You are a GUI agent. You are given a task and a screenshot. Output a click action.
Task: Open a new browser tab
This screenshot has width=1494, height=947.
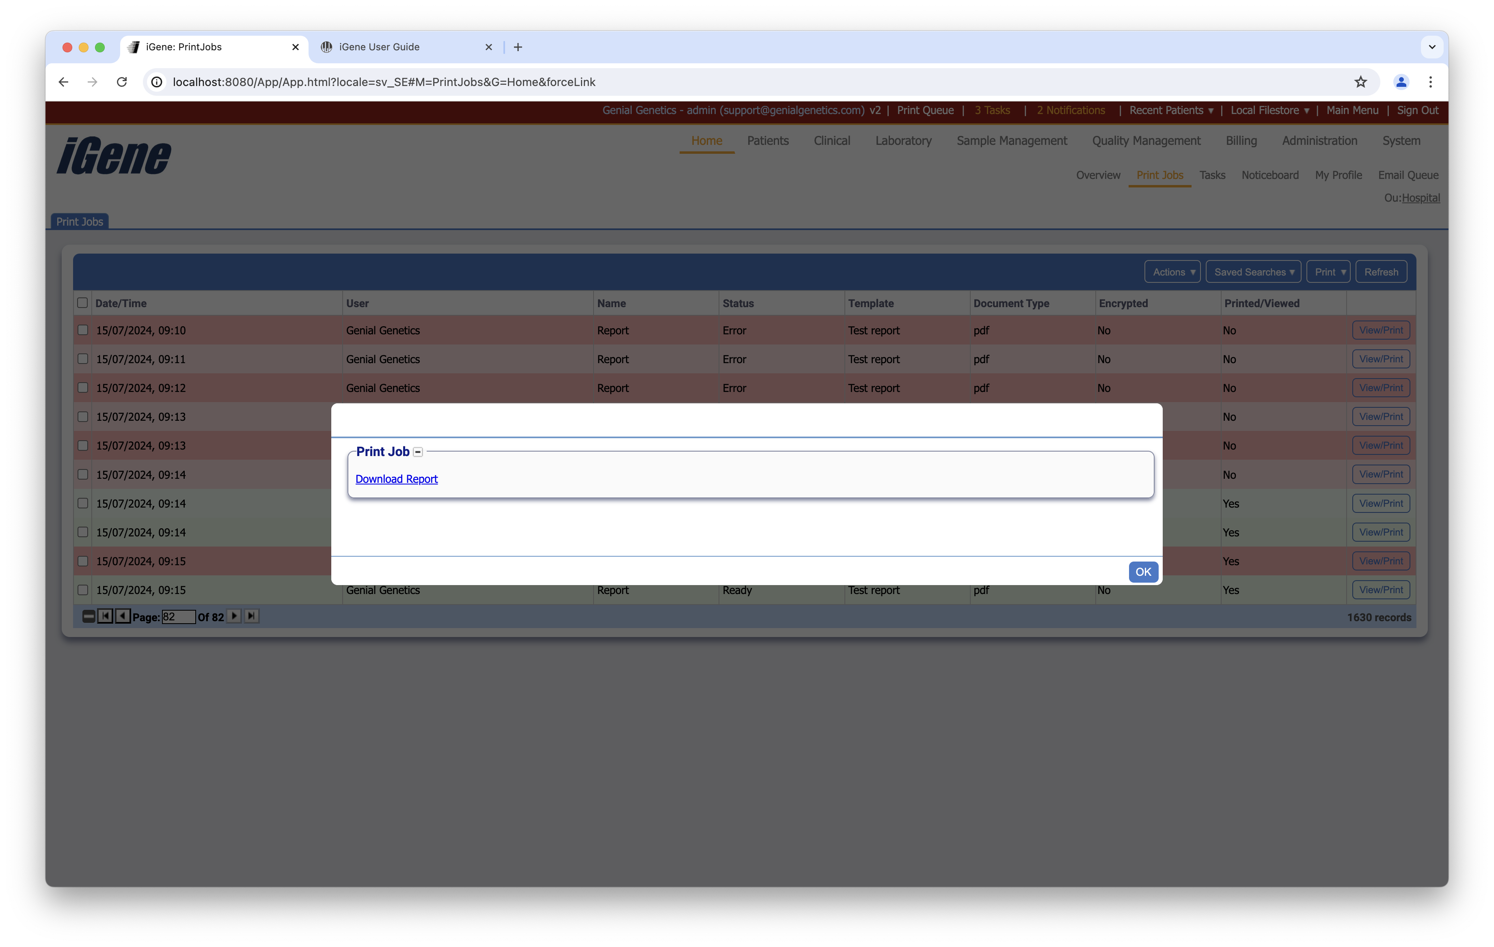(518, 47)
